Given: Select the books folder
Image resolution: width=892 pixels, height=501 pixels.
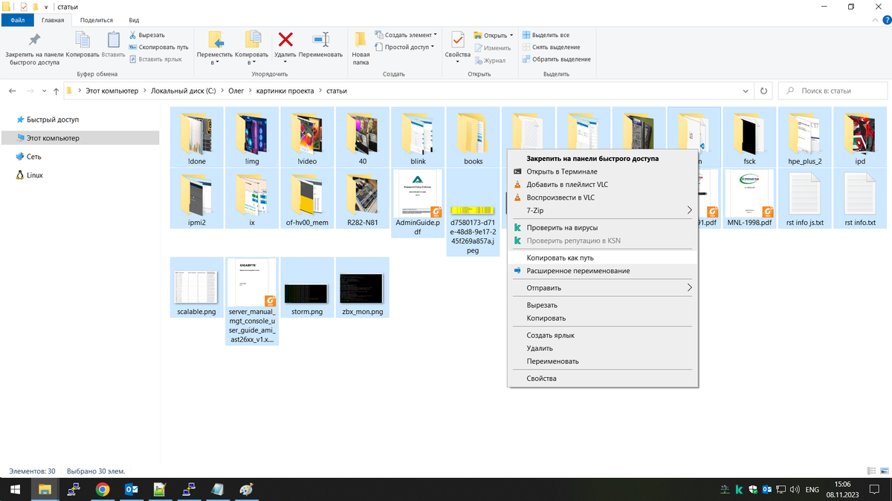Looking at the screenshot, I should point(473,137).
